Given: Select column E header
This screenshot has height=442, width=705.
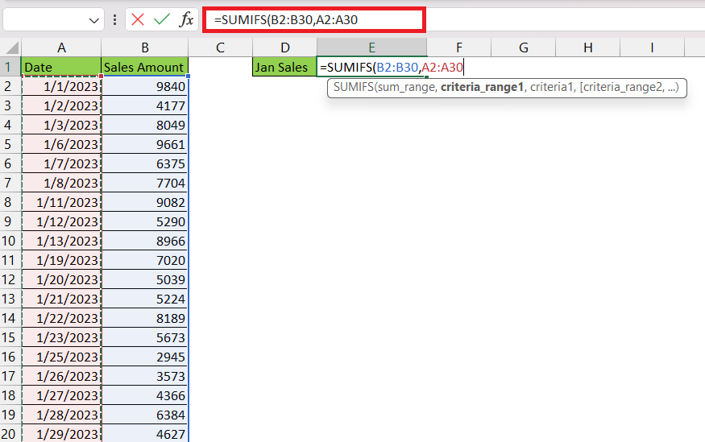Looking at the screenshot, I should (371, 48).
